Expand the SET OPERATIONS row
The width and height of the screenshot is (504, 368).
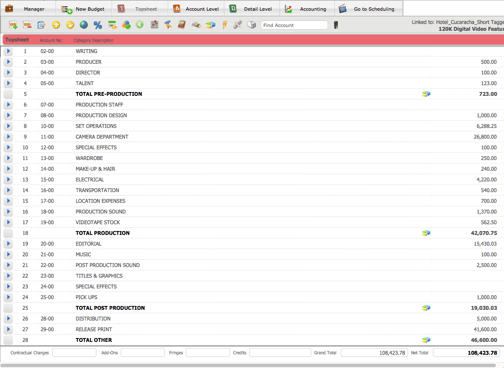[x=9, y=126]
